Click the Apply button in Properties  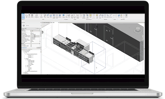coord(39,48)
